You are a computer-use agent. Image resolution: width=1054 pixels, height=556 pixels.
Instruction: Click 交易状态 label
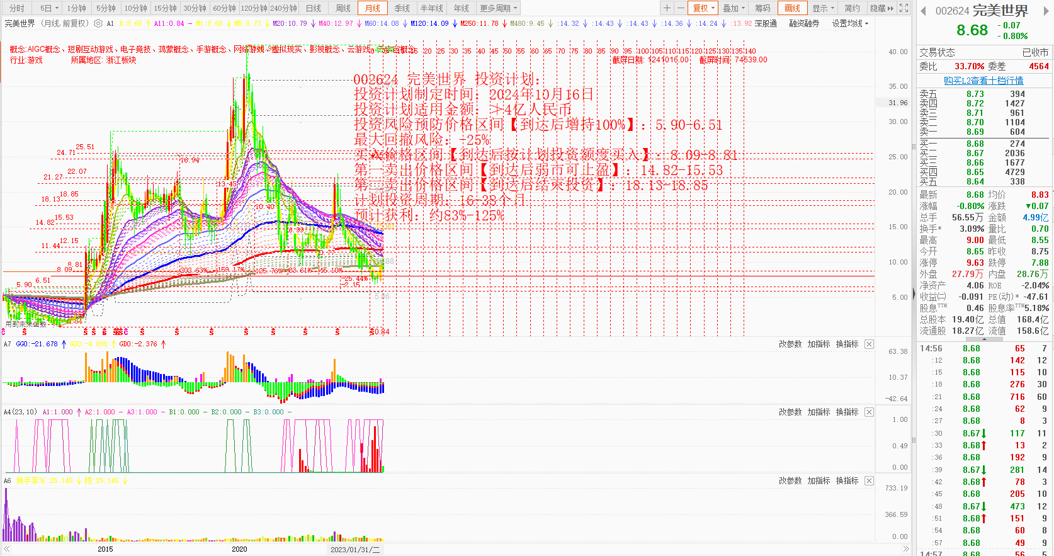coord(937,52)
